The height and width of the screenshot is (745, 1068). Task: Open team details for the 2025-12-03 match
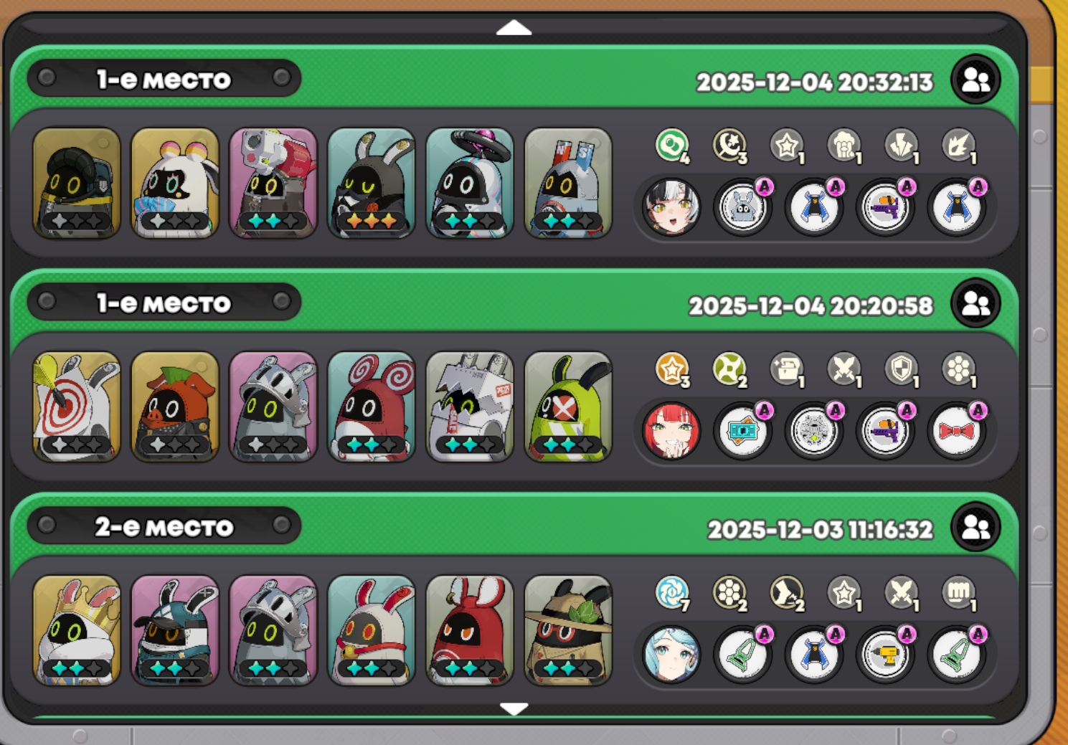pyautogui.click(x=975, y=528)
